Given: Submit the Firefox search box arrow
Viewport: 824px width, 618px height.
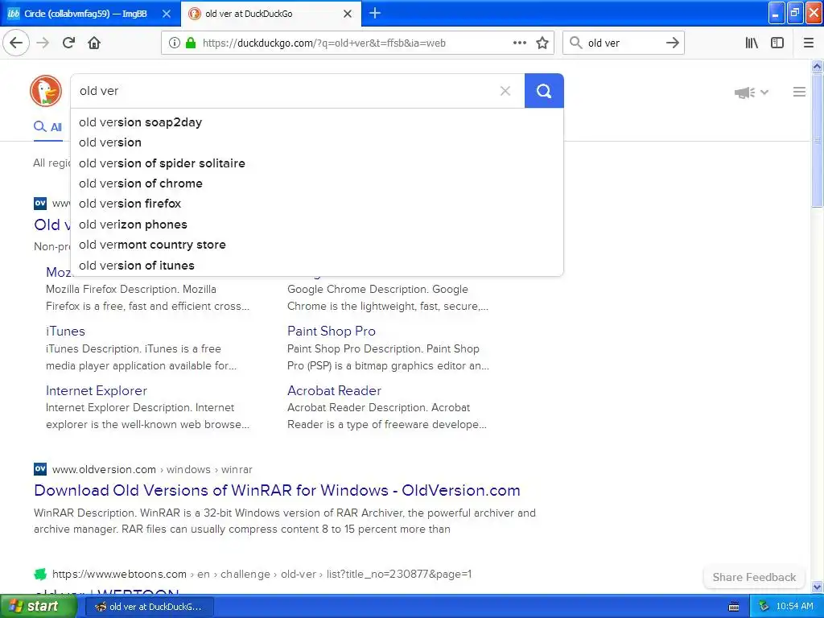Looking at the screenshot, I should (x=672, y=43).
